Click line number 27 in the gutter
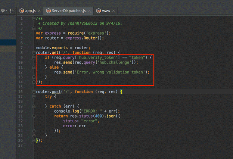 [21, 145]
